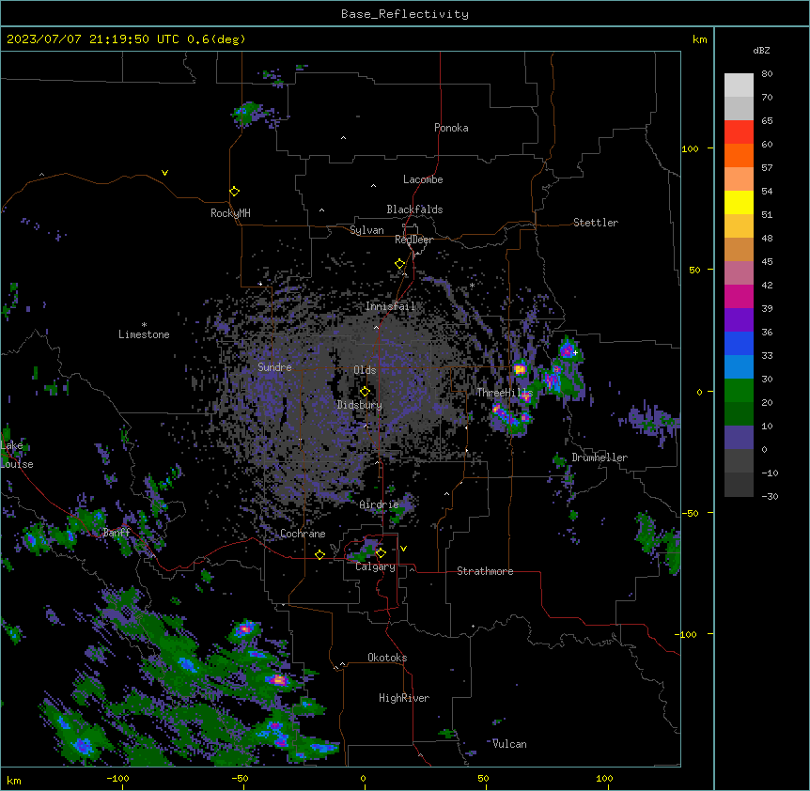Click the Airdrie city label

(x=380, y=504)
